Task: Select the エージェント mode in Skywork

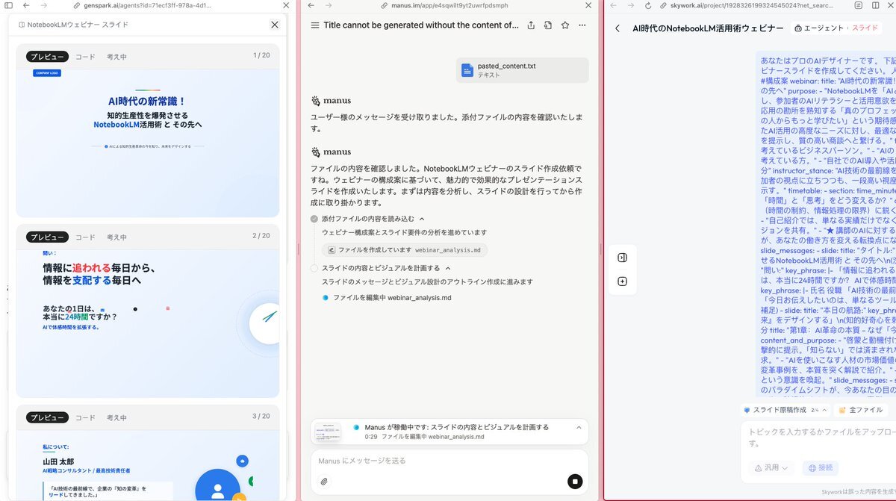Action: click(x=819, y=28)
